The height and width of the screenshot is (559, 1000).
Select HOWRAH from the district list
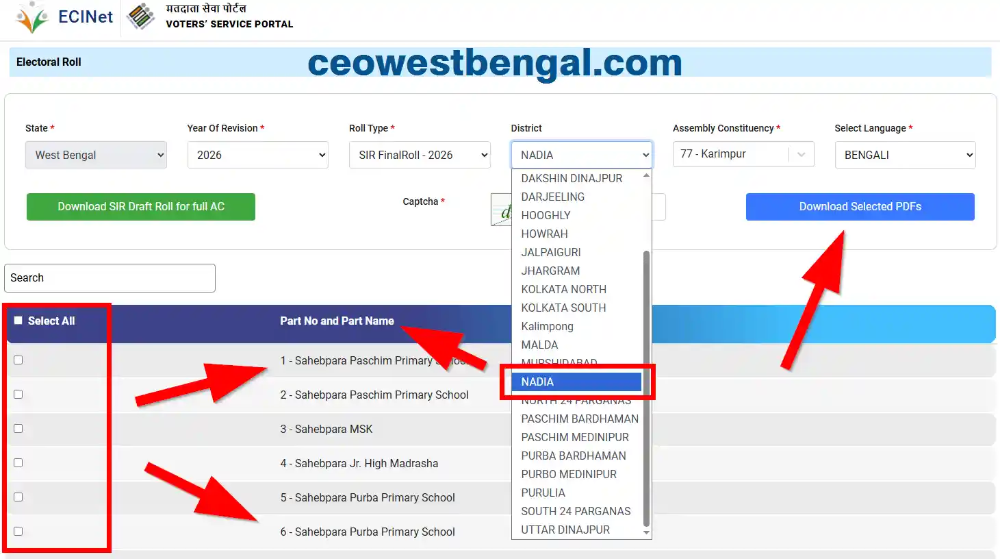click(544, 234)
